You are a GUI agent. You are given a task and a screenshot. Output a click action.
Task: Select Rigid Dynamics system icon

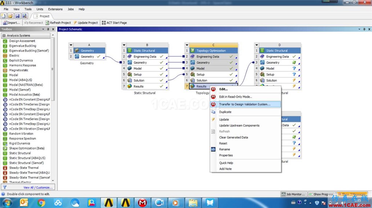coord(5,144)
